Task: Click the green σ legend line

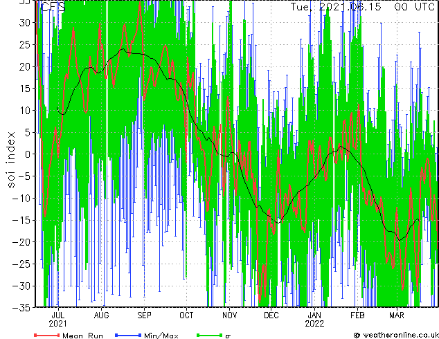Action: coord(209,335)
